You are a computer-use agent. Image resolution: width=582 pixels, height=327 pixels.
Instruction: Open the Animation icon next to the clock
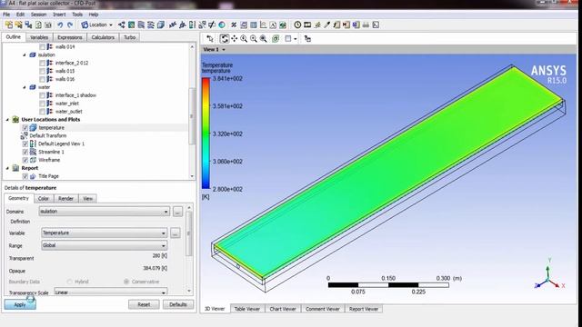pyautogui.click(x=307, y=25)
